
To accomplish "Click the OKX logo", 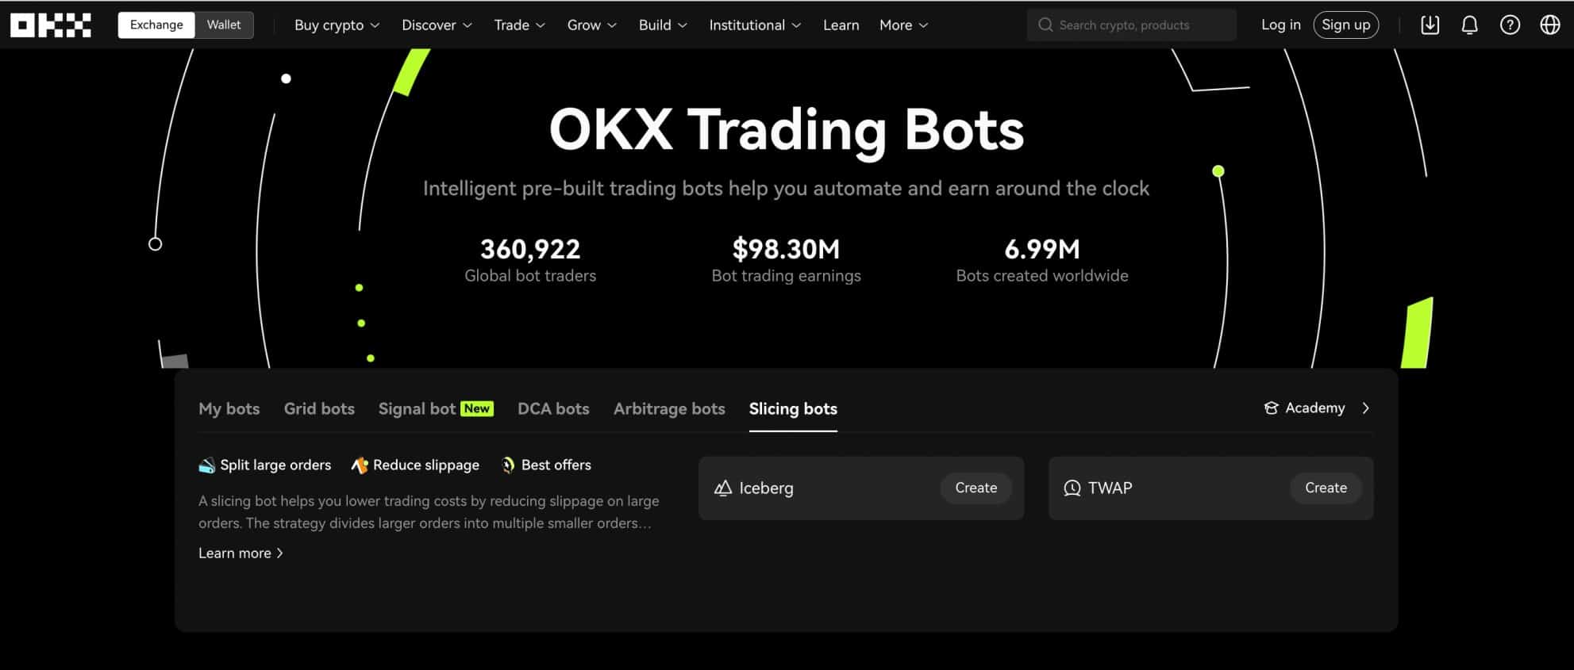I will (51, 25).
